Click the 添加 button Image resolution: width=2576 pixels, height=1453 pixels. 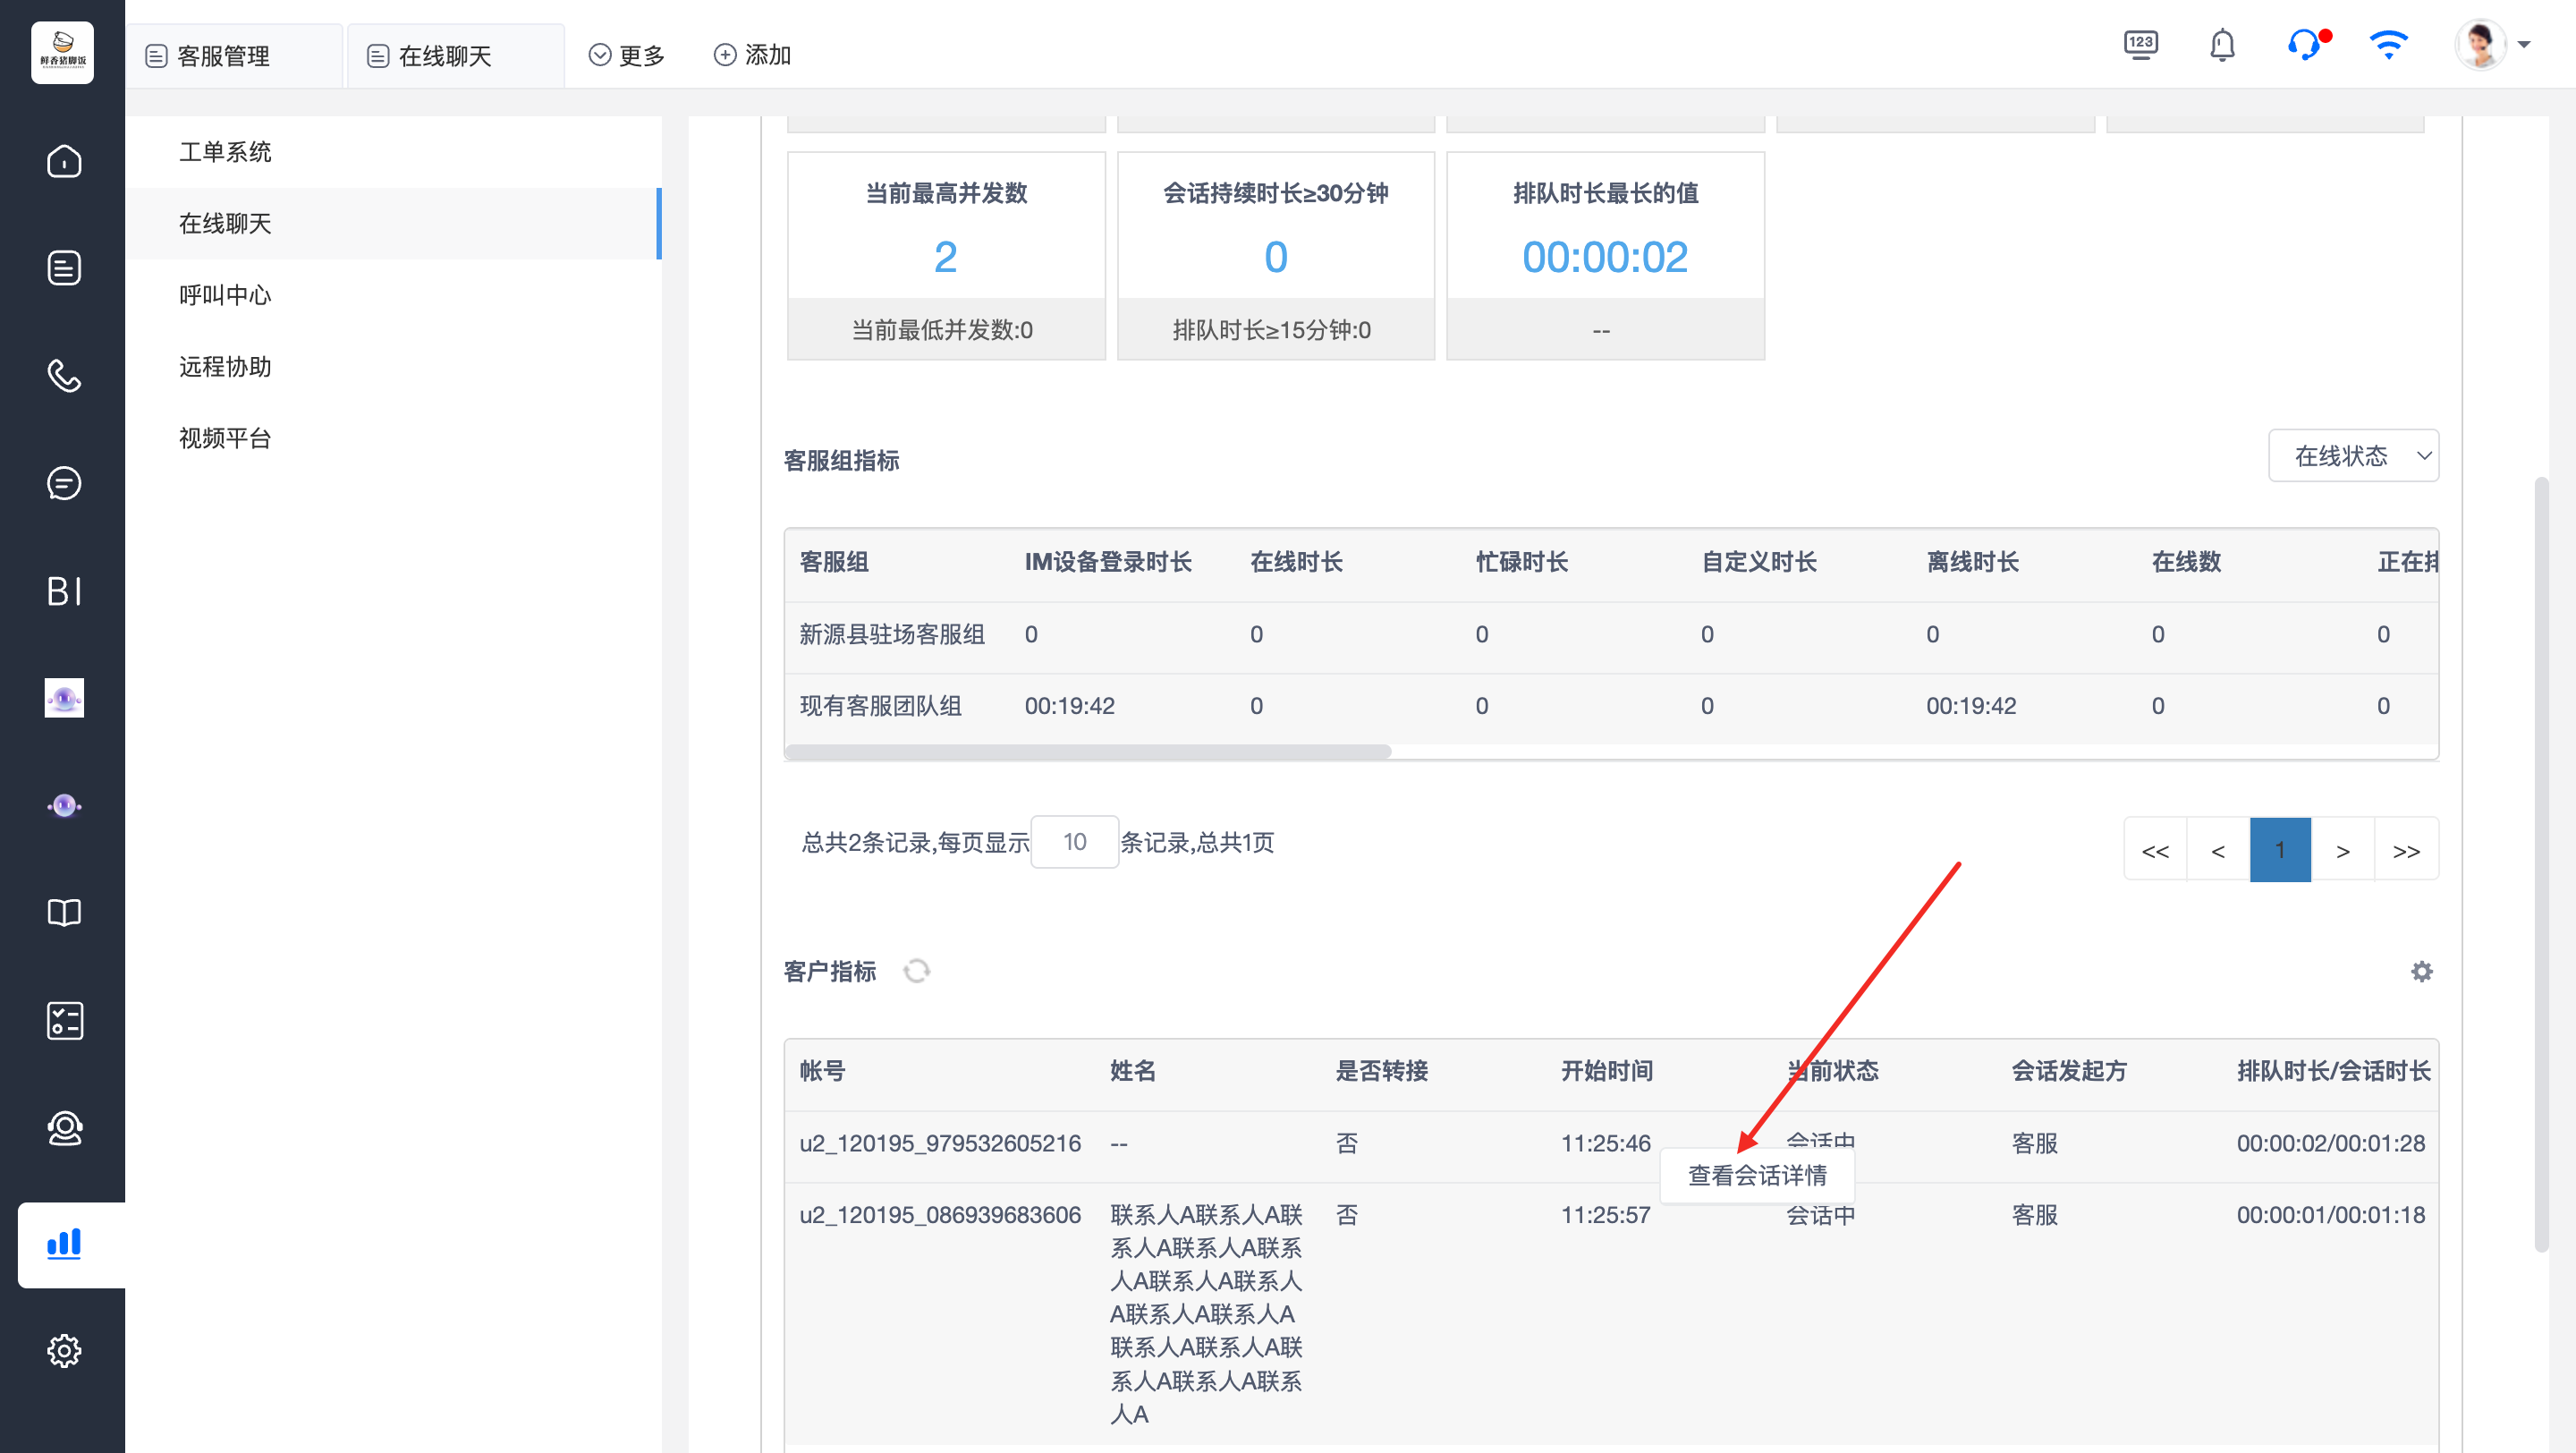coord(752,55)
